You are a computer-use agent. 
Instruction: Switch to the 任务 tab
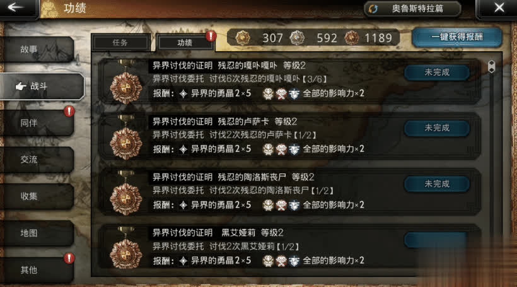[x=120, y=42]
